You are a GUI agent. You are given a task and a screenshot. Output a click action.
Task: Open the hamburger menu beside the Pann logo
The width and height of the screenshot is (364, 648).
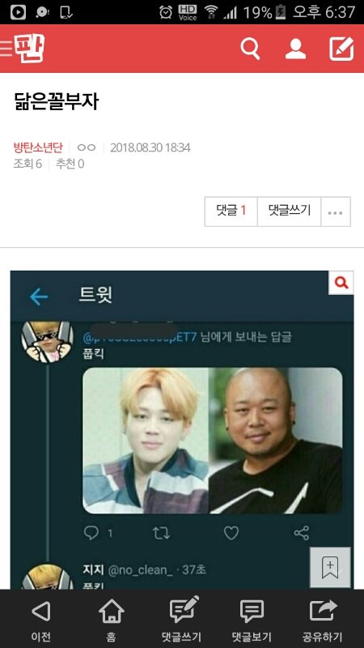pos(6,49)
